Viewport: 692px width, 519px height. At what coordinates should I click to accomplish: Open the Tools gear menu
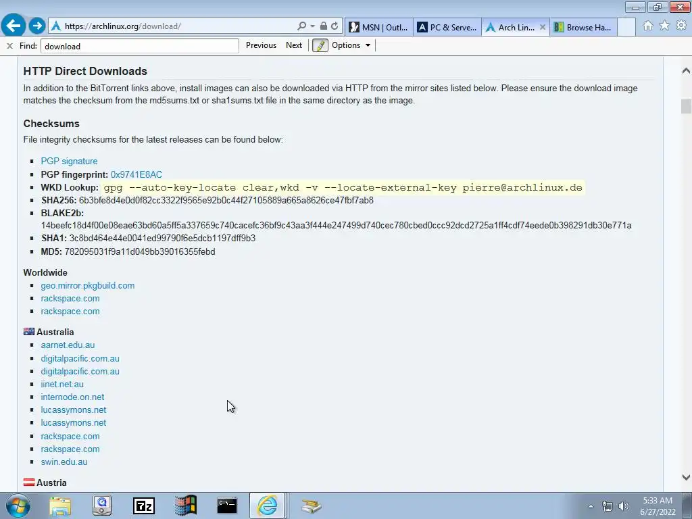coord(681,26)
